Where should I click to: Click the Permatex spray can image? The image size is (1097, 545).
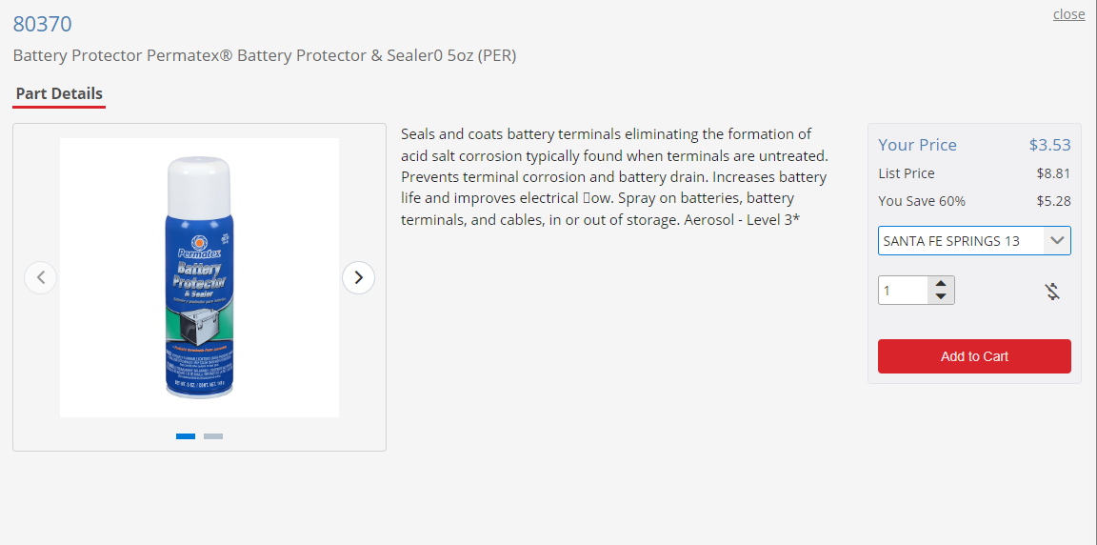[x=199, y=278]
